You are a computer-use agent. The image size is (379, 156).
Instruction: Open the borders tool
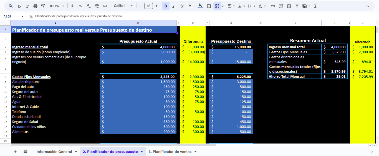coord(209,6)
